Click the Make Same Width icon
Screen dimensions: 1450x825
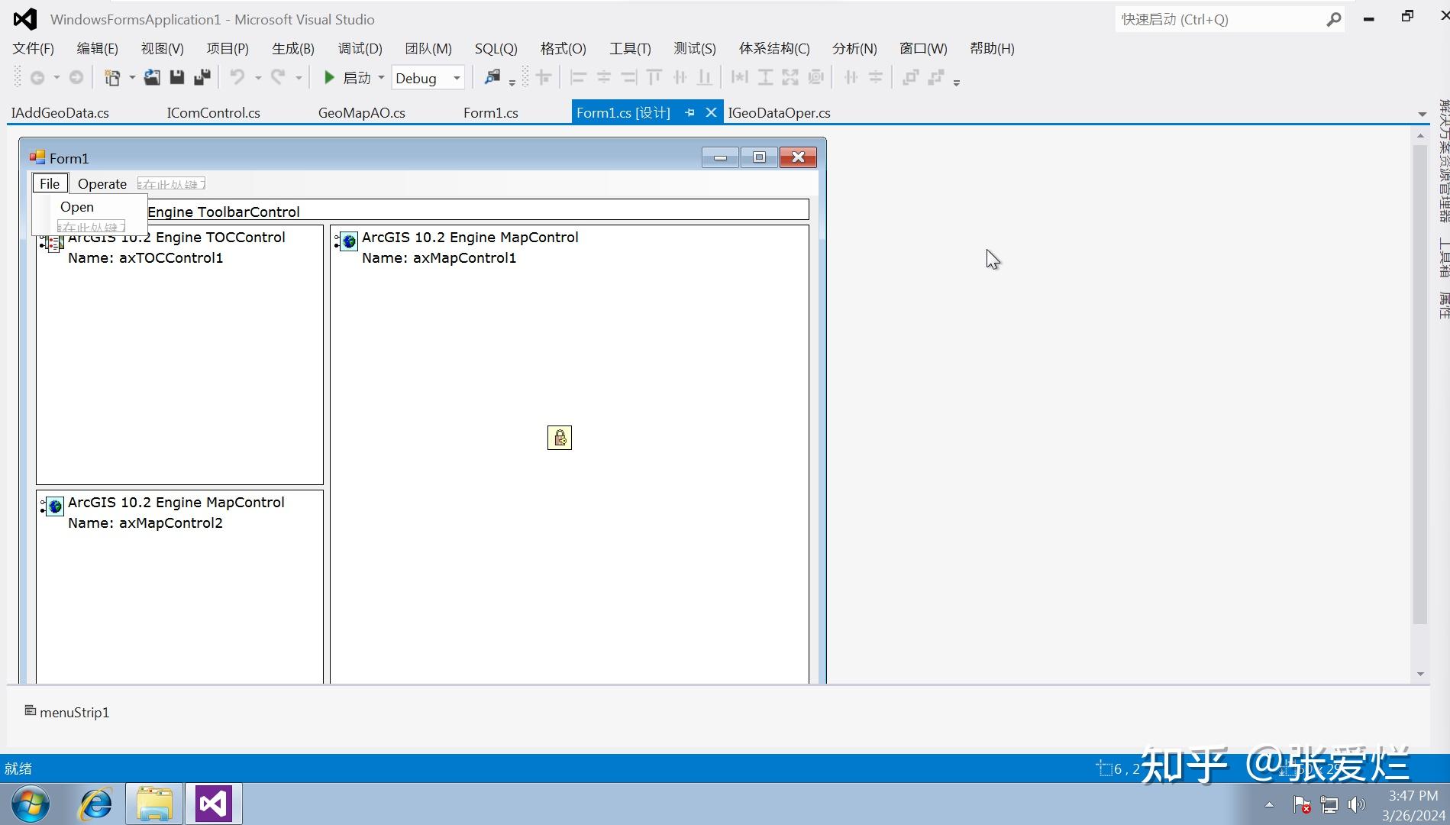(x=739, y=78)
